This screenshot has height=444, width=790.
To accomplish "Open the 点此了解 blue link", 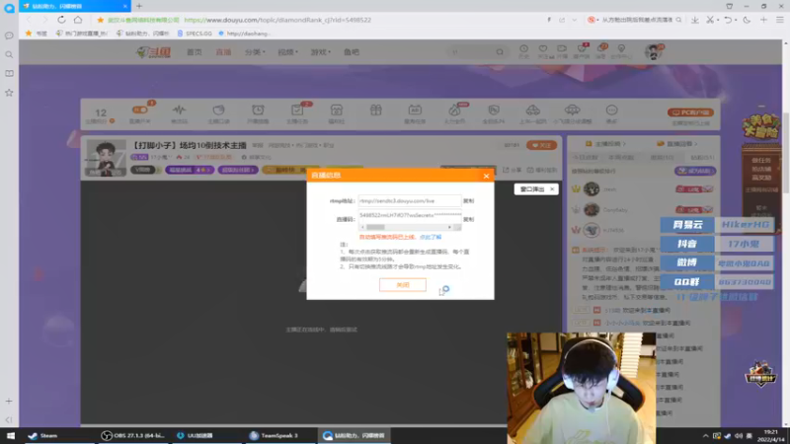I will [431, 237].
